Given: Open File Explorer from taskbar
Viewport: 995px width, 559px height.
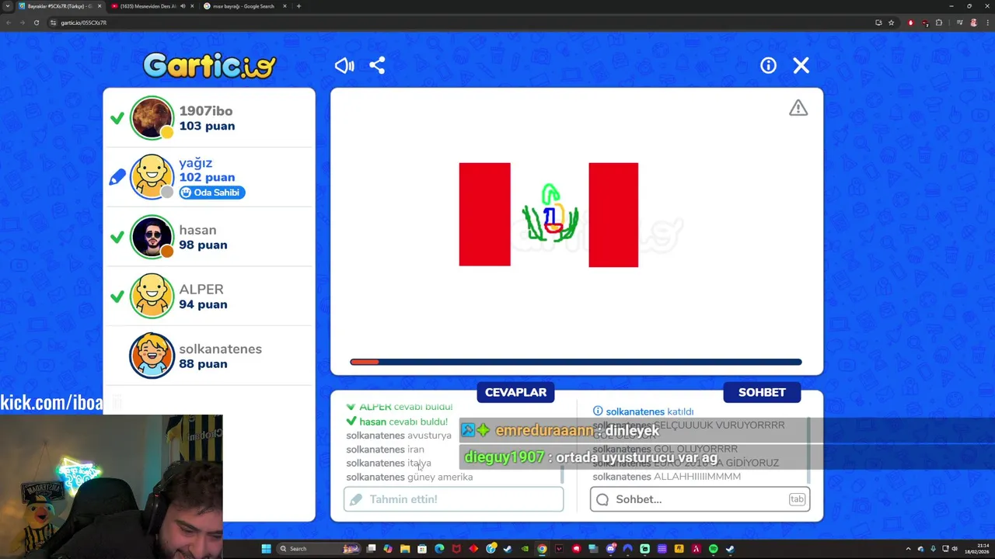Looking at the screenshot, I should 405,549.
